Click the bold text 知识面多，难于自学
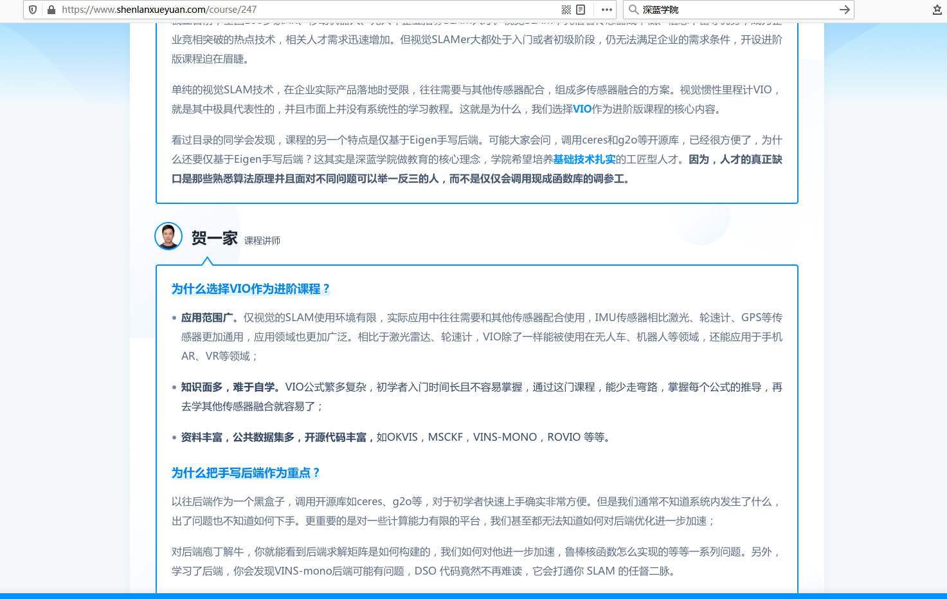 click(x=228, y=387)
